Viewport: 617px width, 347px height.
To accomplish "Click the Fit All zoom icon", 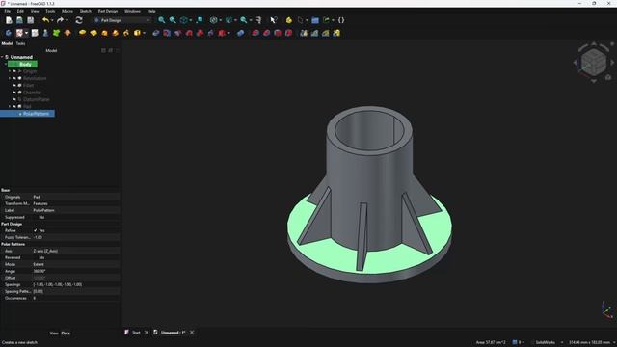I will pyautogui.click(x=161, y=20).
